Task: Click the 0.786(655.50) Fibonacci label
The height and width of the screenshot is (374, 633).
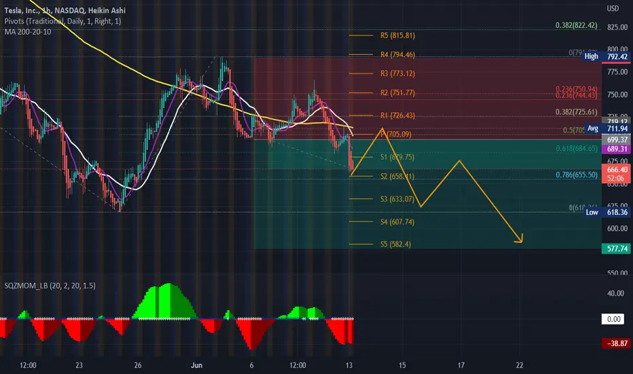Action: pos(577,175)
